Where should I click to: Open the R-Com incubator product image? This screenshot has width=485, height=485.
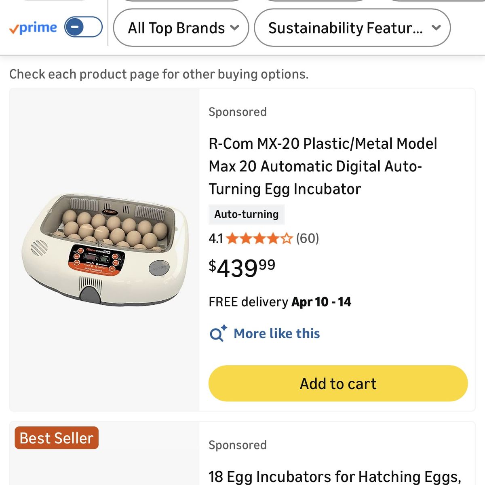(105, 249)
